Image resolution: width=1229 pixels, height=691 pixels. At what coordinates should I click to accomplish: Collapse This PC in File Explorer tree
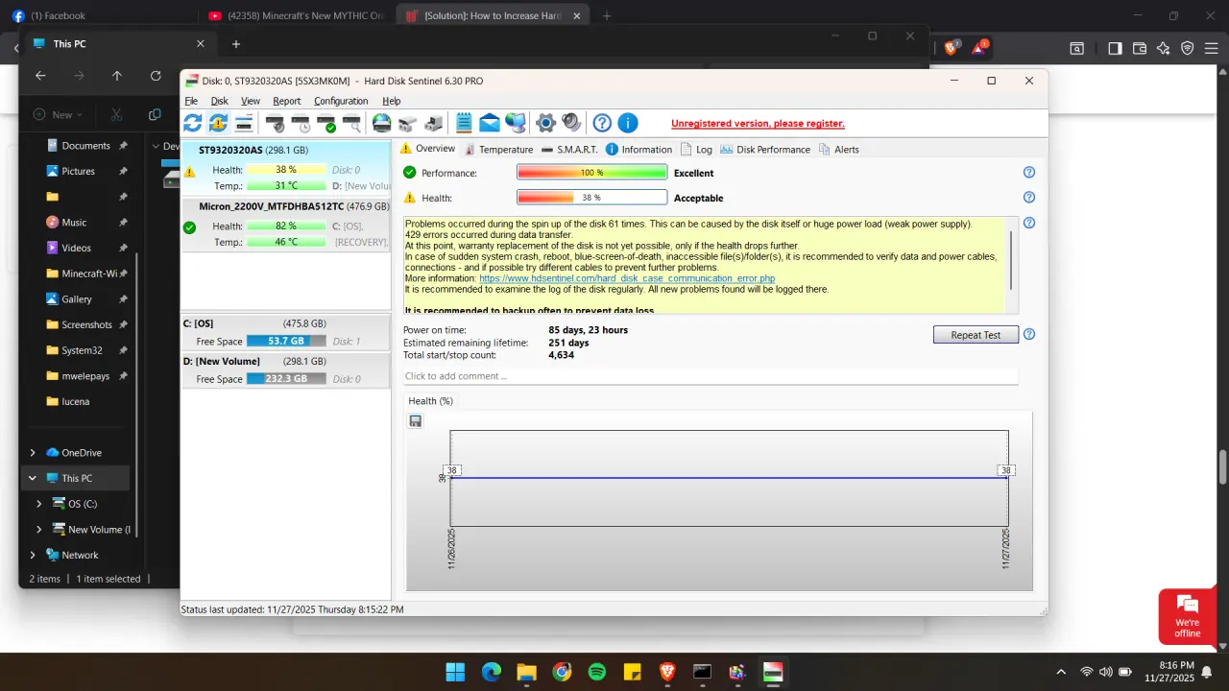(33, 478)
